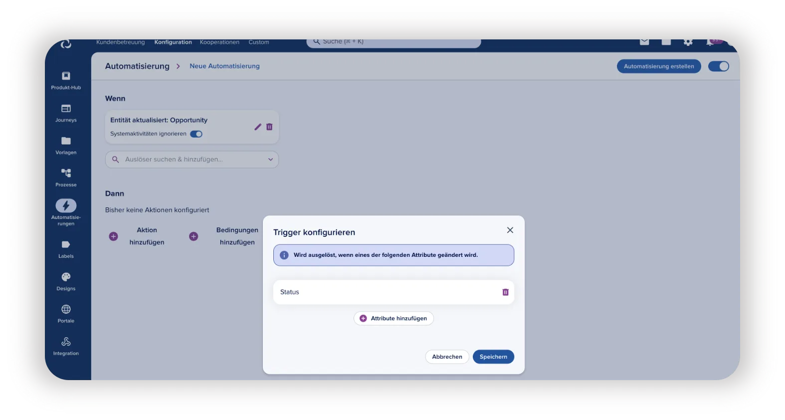785x420 pixels.
Task: Click Aktion hinzufügen label
Action: pyautogui.click(x=147, y=236)
